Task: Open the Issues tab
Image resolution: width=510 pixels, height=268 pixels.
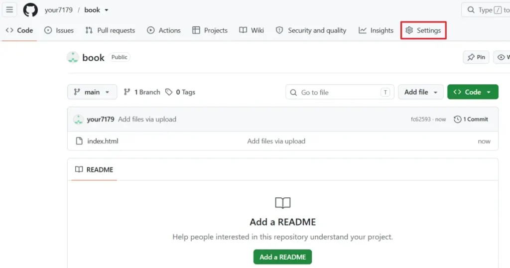Action: tap(59, 30)
